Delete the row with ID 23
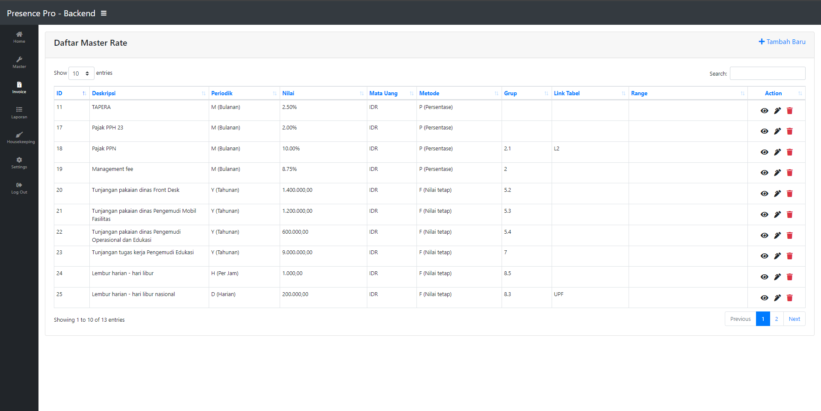Image resolution: width=821 pixels, height=411 pixels. tap(790, 256)
